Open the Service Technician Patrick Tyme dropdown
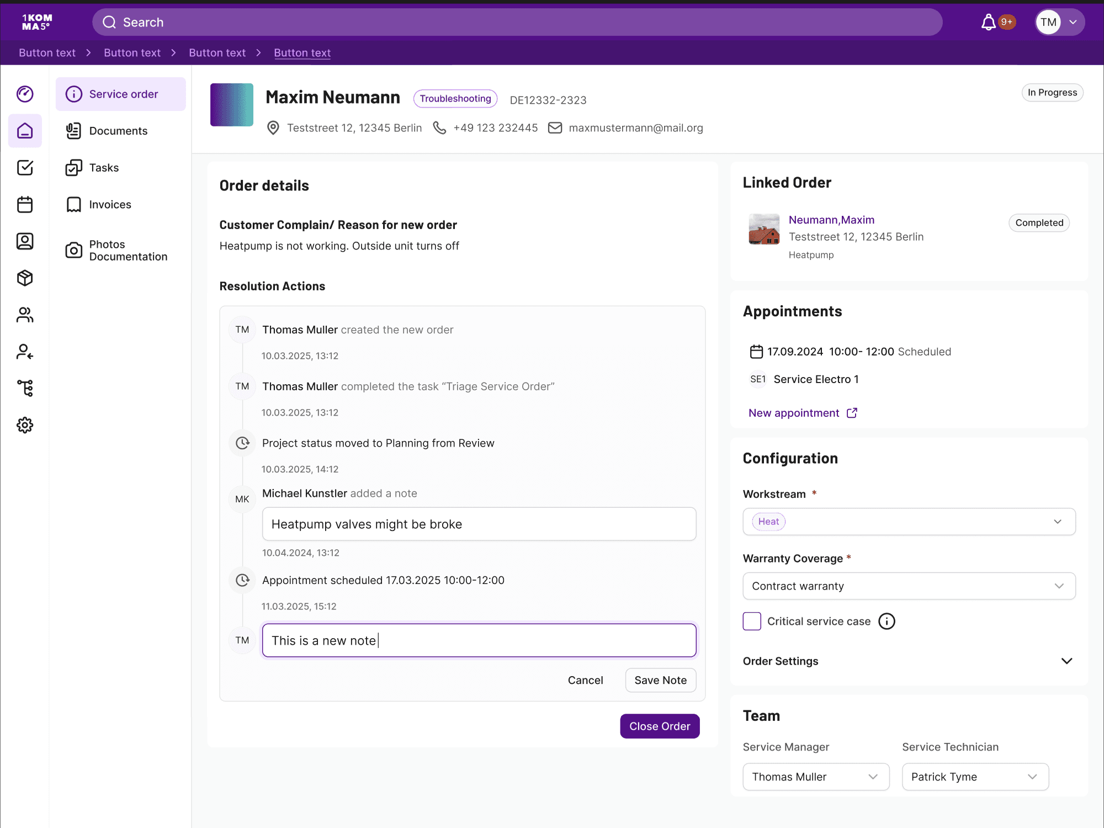This screenshot has height=828, width=1104. (x=975, y=777)
